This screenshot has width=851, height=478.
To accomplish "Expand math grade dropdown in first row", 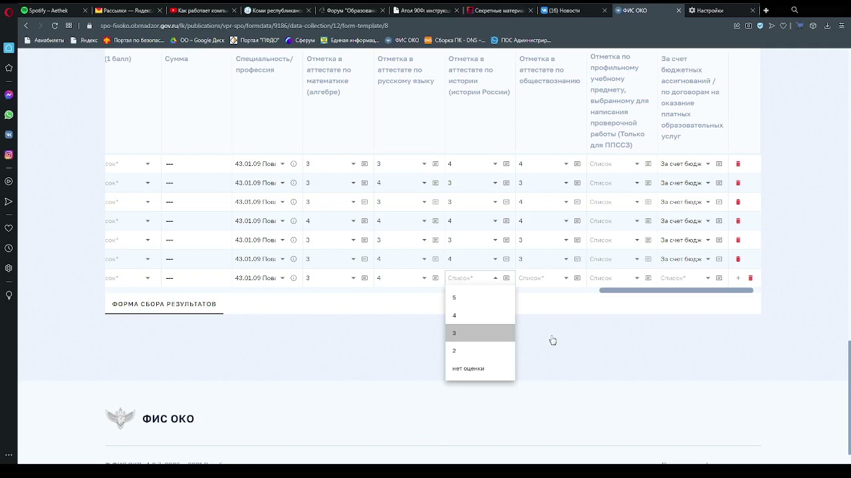I will [354, 164].
